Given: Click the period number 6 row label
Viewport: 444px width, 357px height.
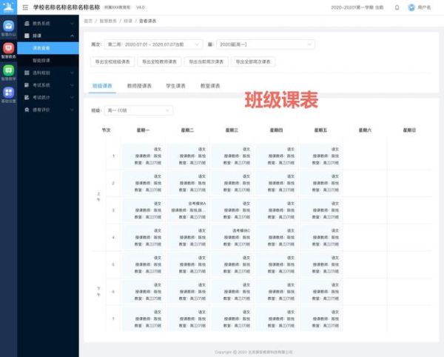Looking at the screenshot, I should (113, 292).
